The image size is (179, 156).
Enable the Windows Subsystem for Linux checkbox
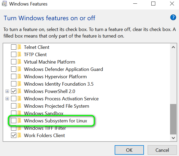13,121
